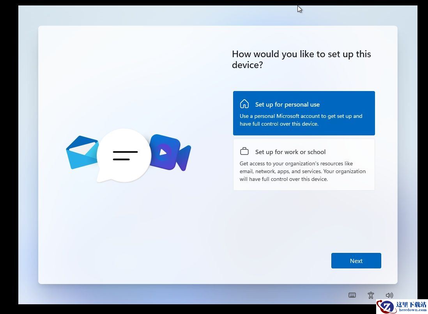The height and width of the screenshot is (314, 428).
Task: Click the Chinese watermark text 这里下载站
Action: [x=411, y=304]
